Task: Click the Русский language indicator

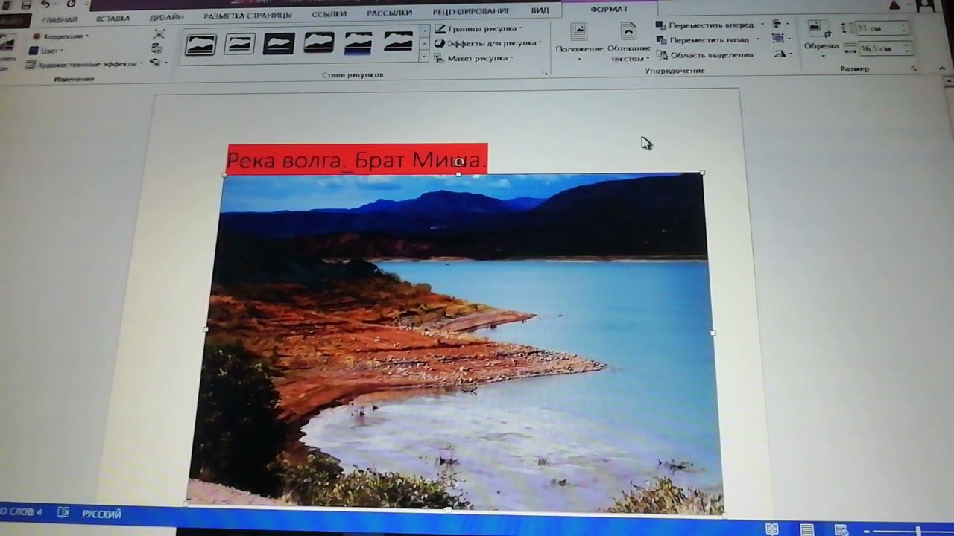Action: pos(101,514)
